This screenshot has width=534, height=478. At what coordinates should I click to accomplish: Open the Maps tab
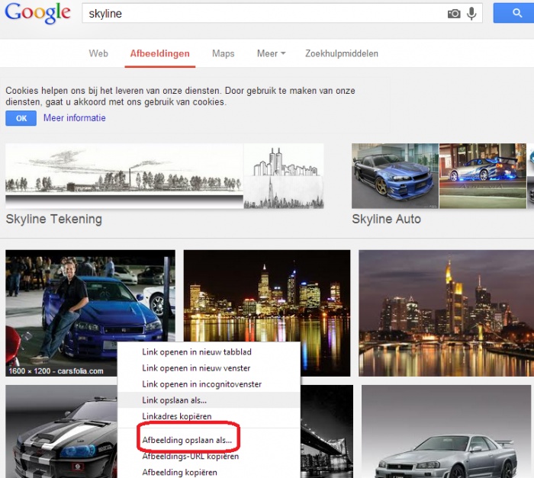(x=223, y=53)
